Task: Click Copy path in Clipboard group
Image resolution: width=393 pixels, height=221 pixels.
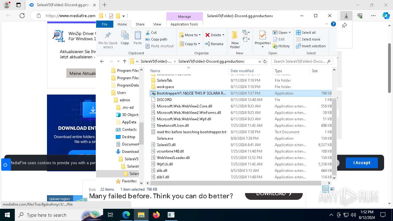Action: [x=156, y=39]
